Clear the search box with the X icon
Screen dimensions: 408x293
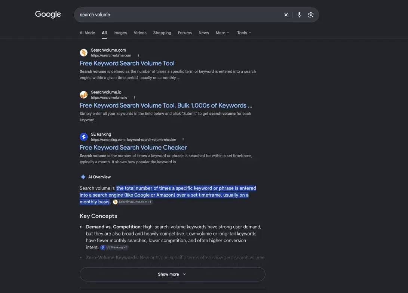coord(286,15)
